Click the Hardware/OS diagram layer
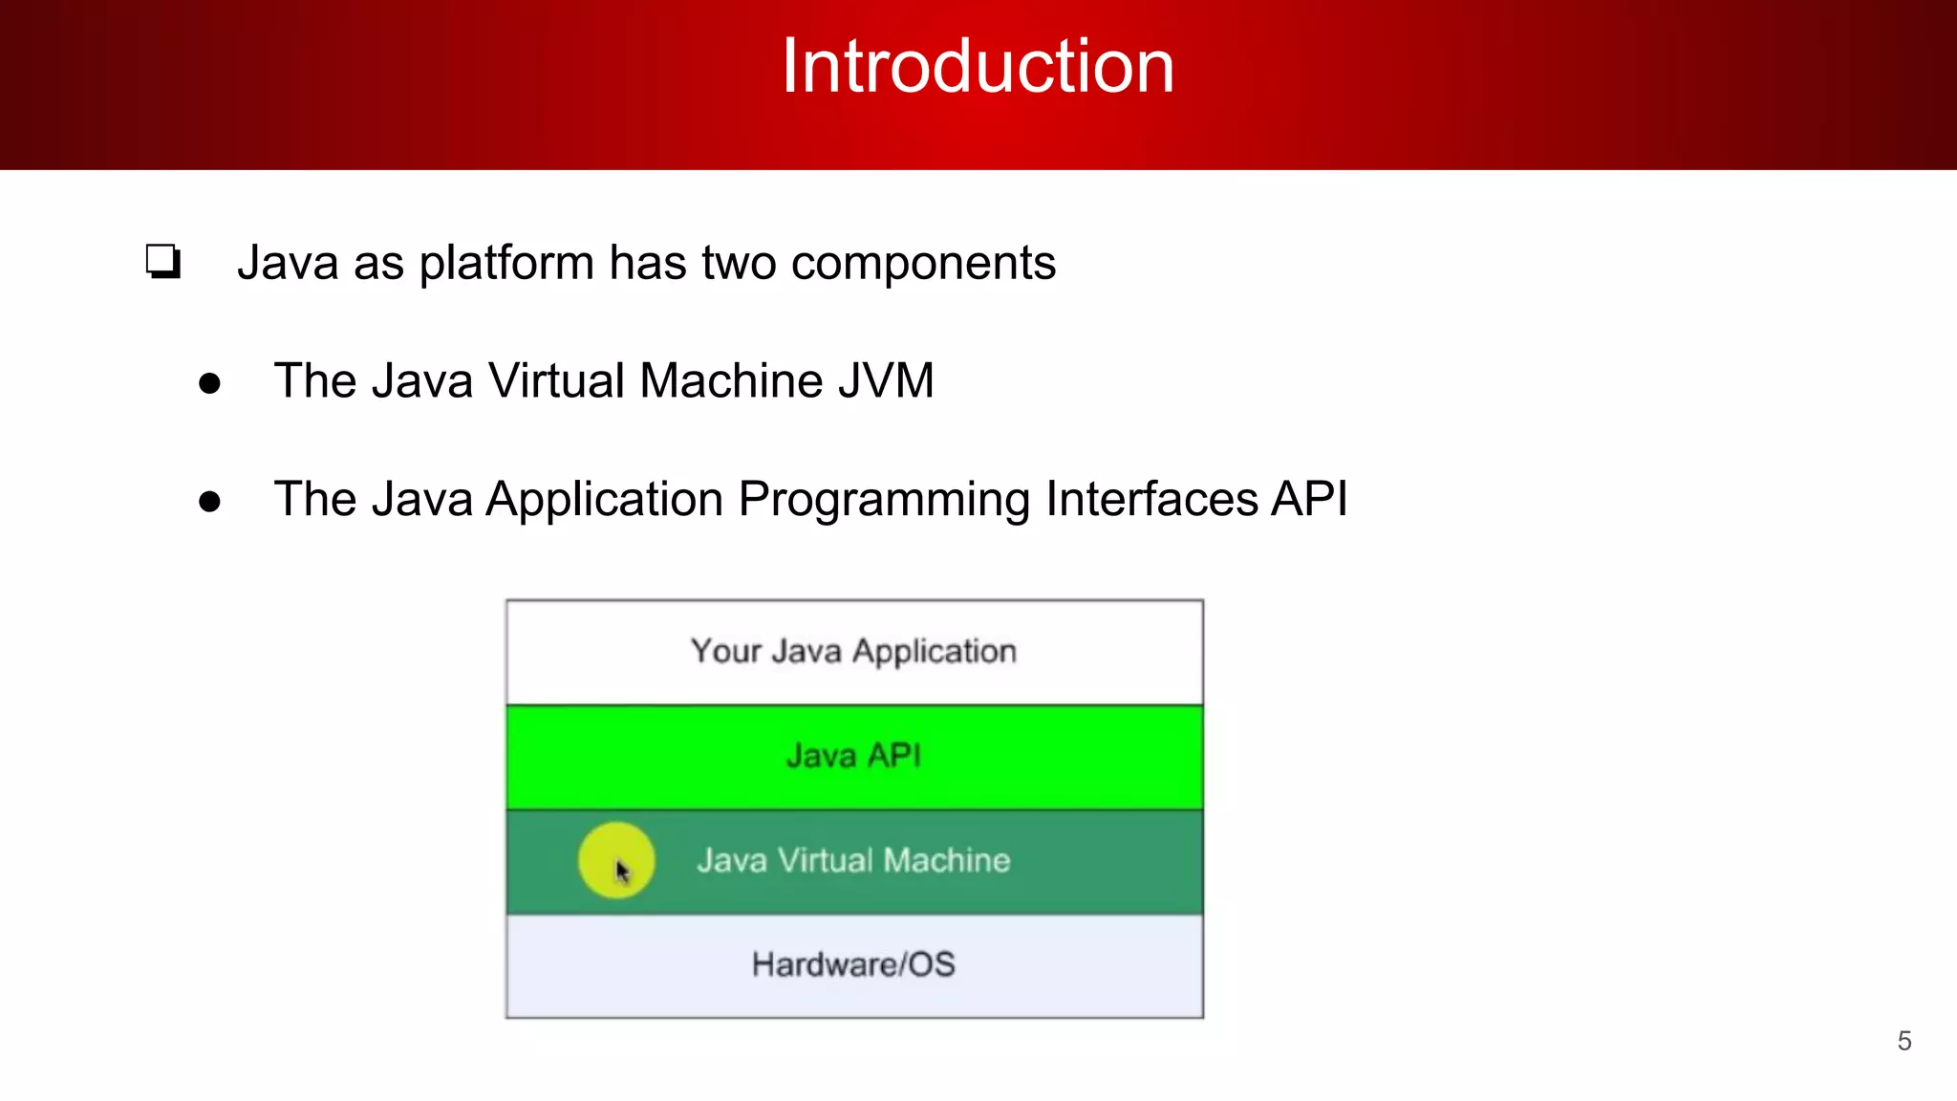The height and width of the screenshot is (1101, 1957). (853, 965)
